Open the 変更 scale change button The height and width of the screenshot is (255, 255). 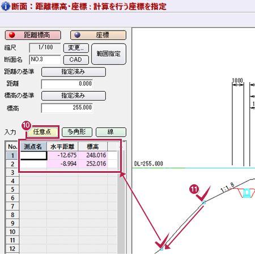tap(76, 48)
